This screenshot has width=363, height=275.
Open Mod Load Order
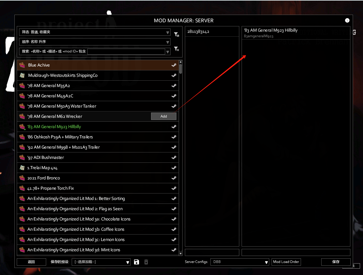pyautogui.click(x=286, y=262)
